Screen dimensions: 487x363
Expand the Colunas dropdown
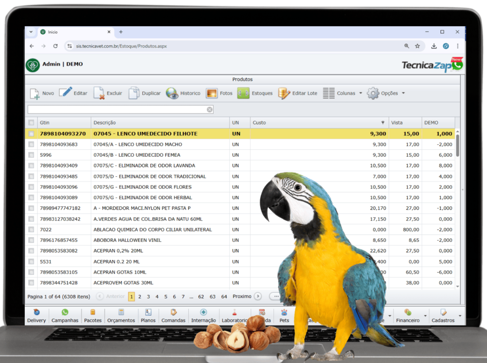click(x=360, y=93)
